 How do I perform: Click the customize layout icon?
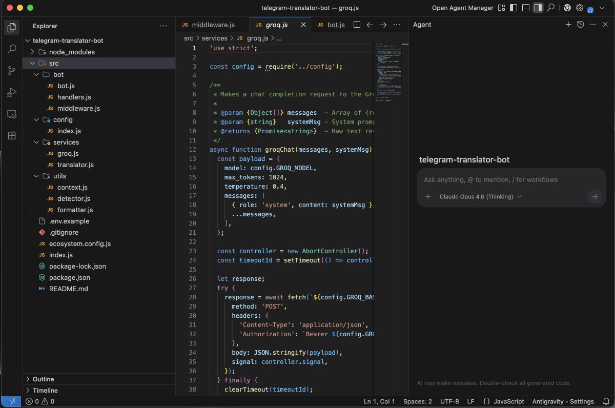501,8
